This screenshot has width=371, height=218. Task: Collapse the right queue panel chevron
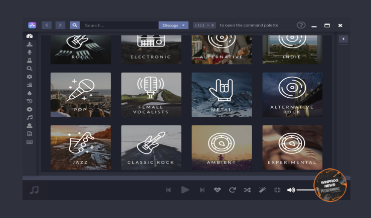[x=343, y=39]
